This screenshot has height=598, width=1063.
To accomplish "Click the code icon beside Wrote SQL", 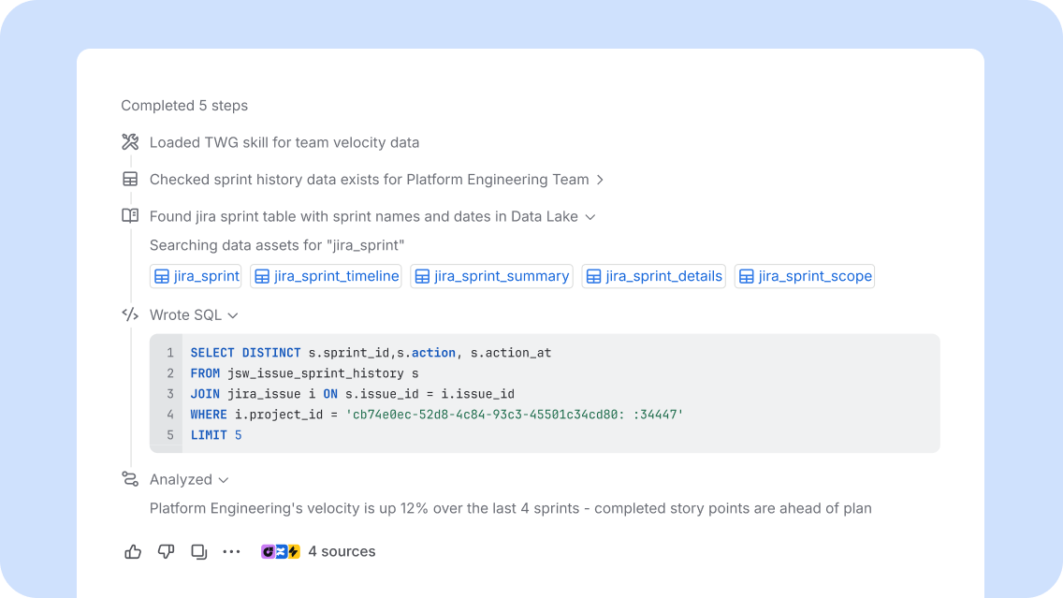I will click(x=130, y=314).
